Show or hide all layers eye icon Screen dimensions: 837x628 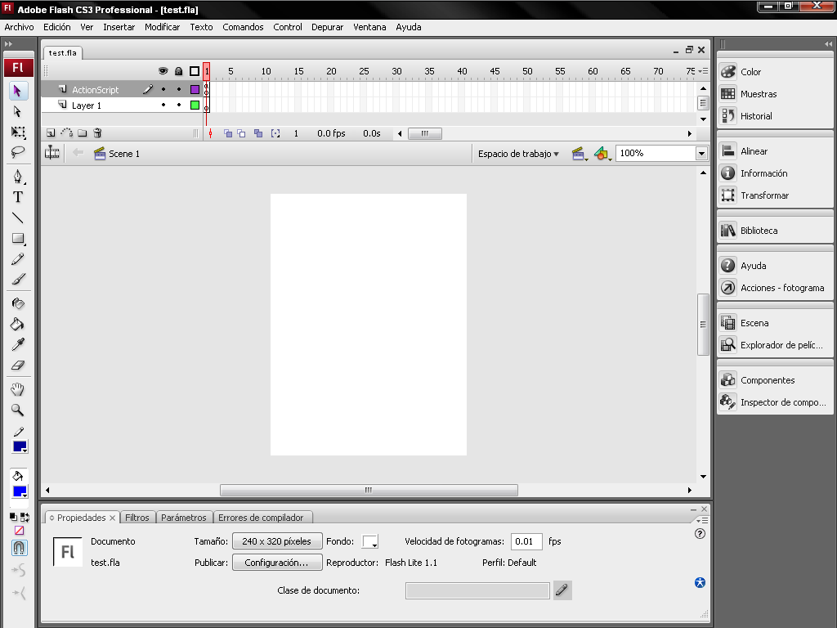click(163, 71)
